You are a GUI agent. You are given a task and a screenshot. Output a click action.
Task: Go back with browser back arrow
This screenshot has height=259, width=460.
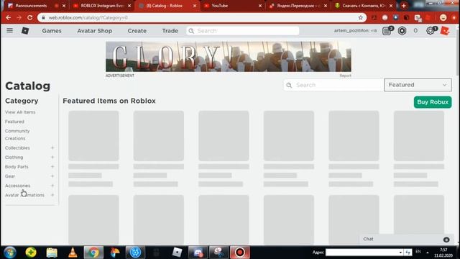click(x=8, y=17)
